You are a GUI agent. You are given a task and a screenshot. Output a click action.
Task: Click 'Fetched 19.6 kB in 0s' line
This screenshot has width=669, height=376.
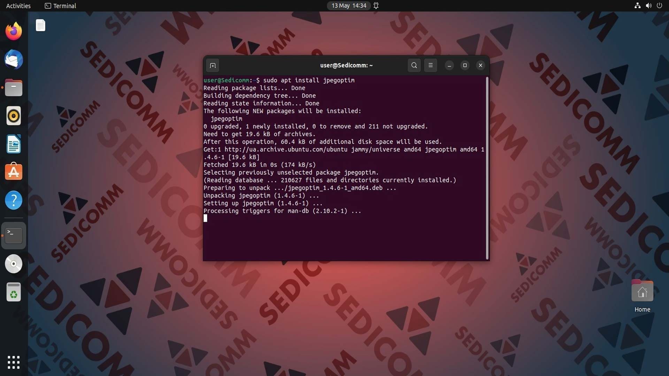[260, 165]
